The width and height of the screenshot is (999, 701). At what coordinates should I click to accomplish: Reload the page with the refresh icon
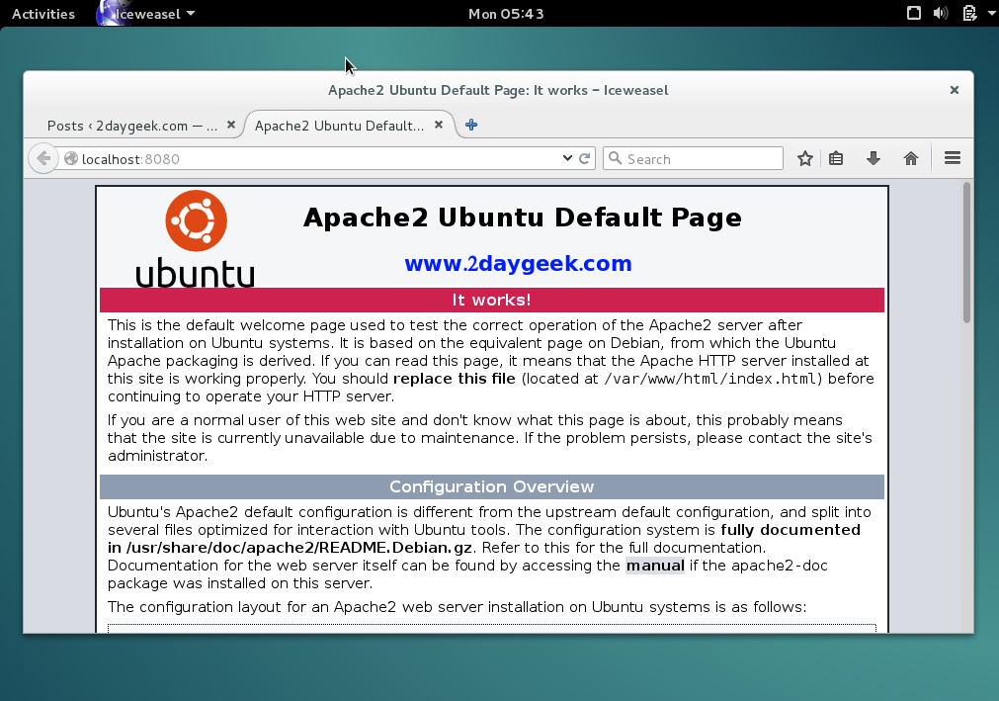584,158
